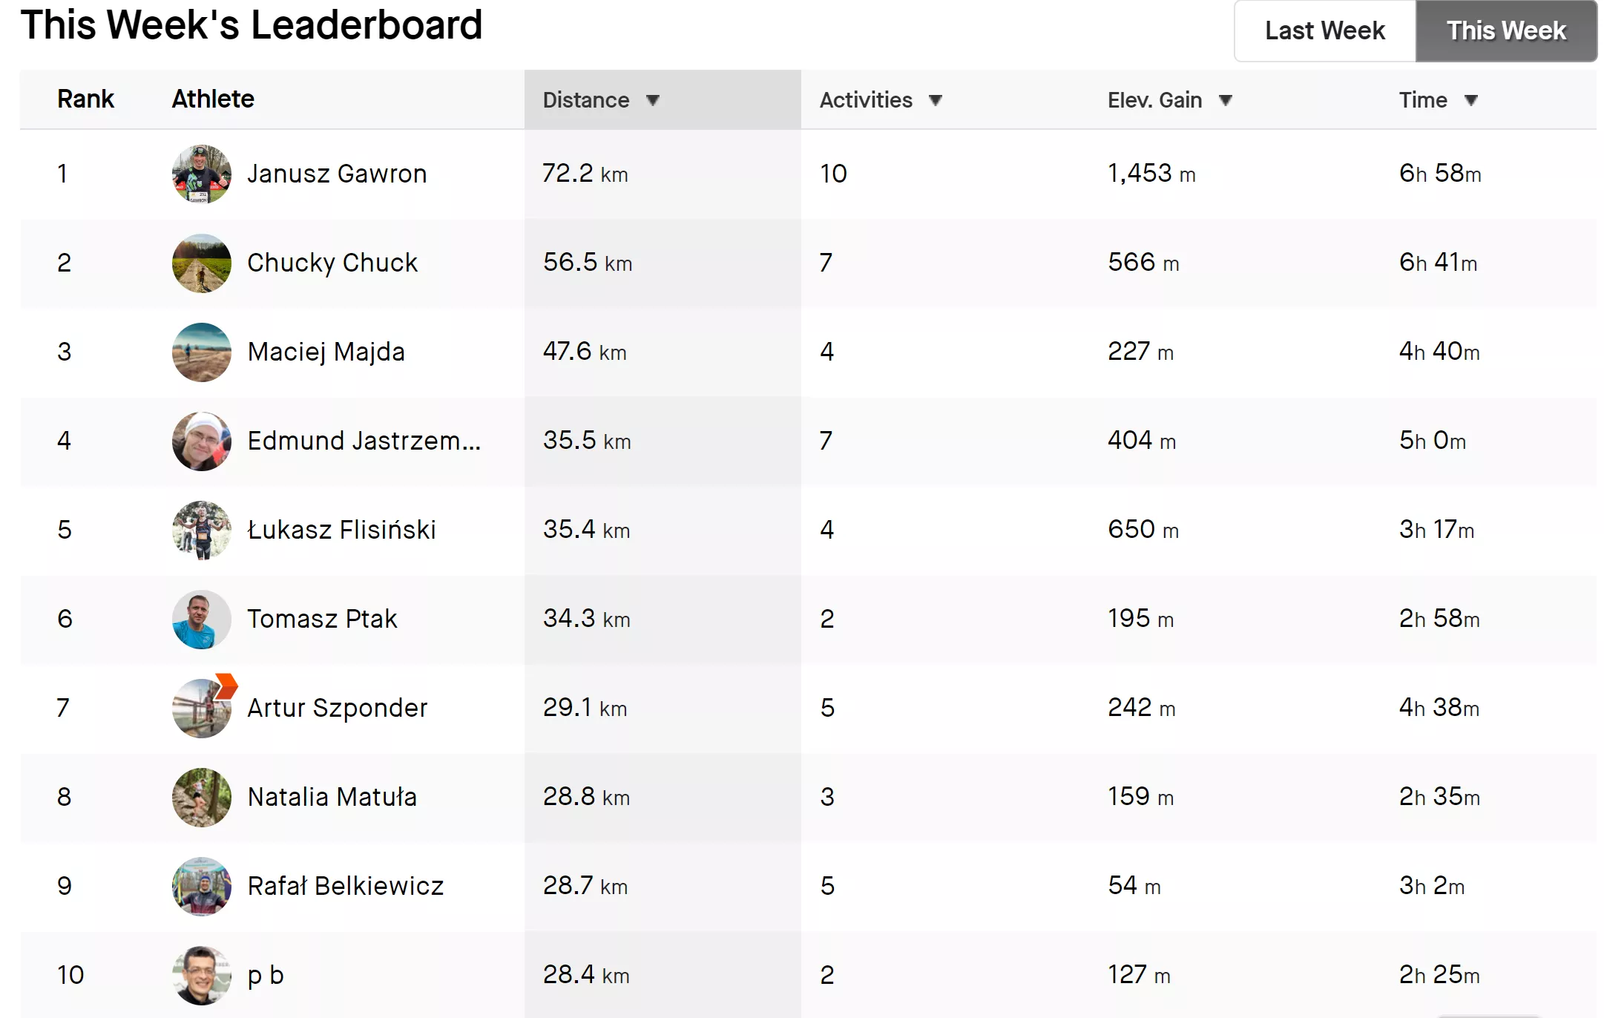Select the This Week tab

1506,31
